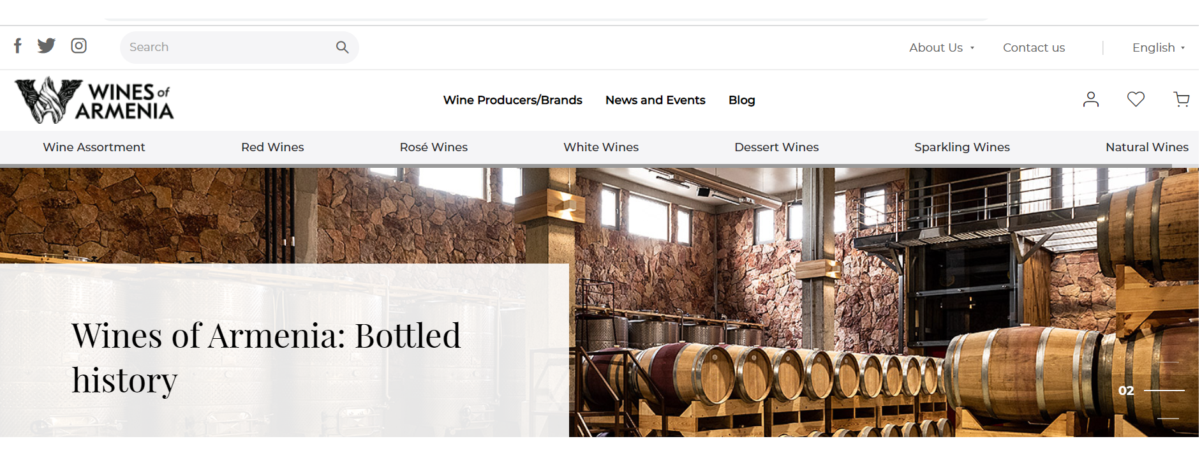Click the Bottled history banner headline

point(266,357)
